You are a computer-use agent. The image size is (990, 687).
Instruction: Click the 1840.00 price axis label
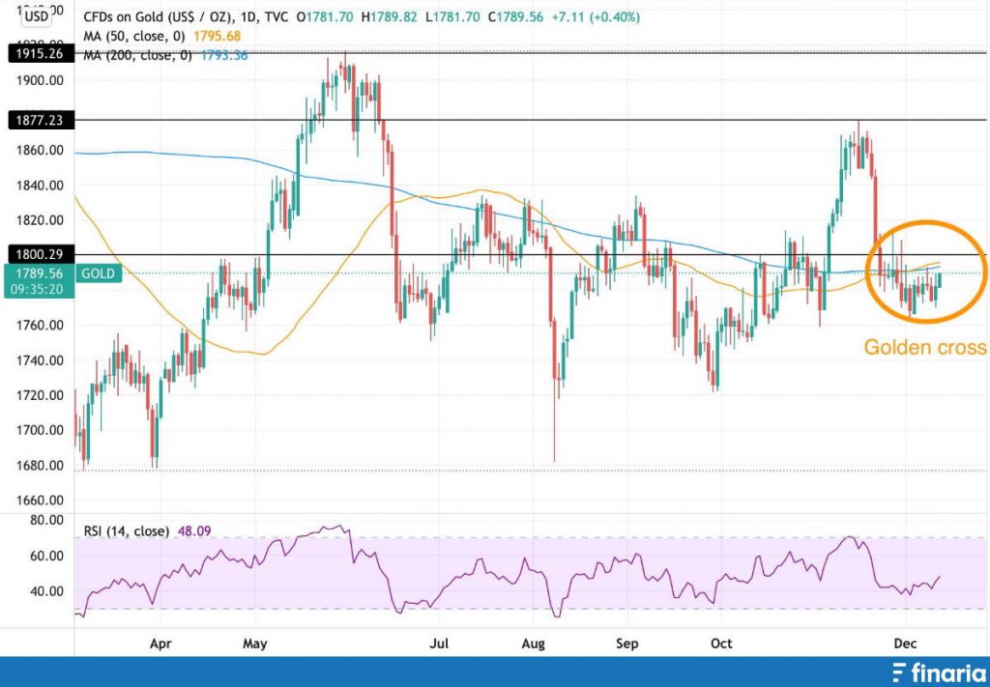coord(41,186)
